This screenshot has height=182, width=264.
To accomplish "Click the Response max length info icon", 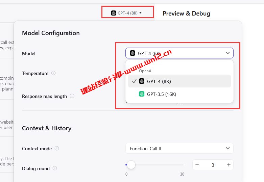I will click(72, 96).
